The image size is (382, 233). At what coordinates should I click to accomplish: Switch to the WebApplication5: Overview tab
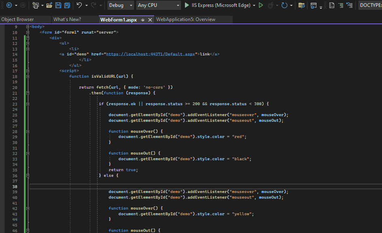pyautogui.click(x=186, y=19)
